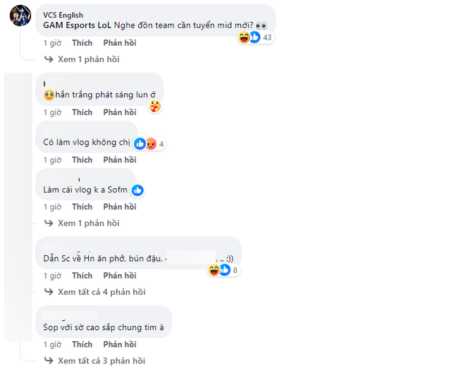This screenshot has height=371, width=451.
Task: Expand 1 reply under the VCS English comment
Action: click(88, 59)
